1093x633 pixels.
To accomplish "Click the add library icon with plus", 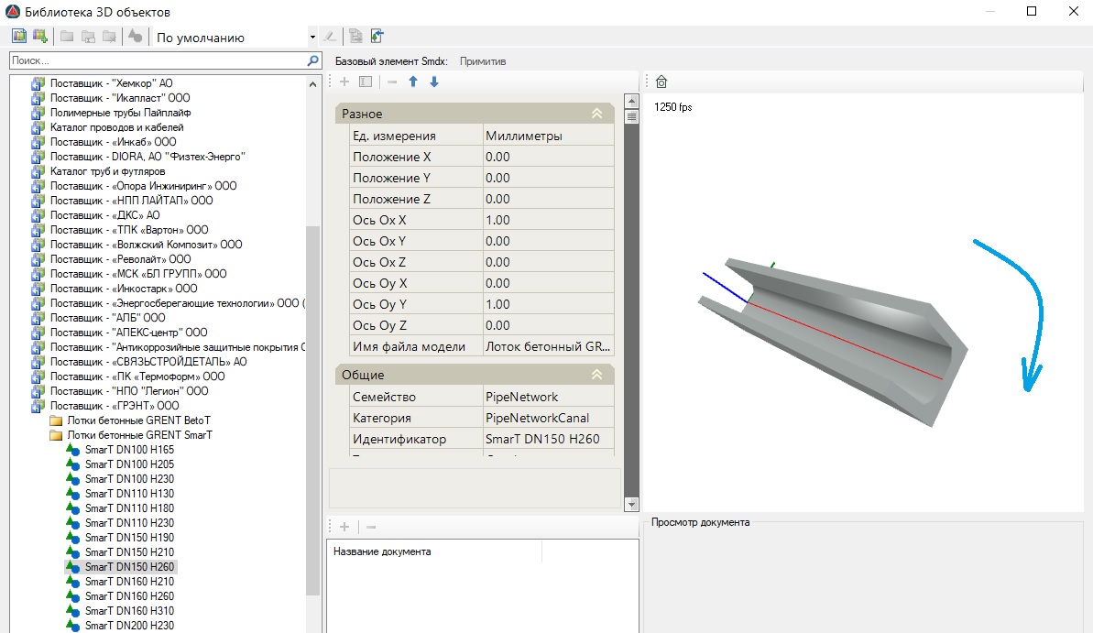I will [x=39, y=37].
